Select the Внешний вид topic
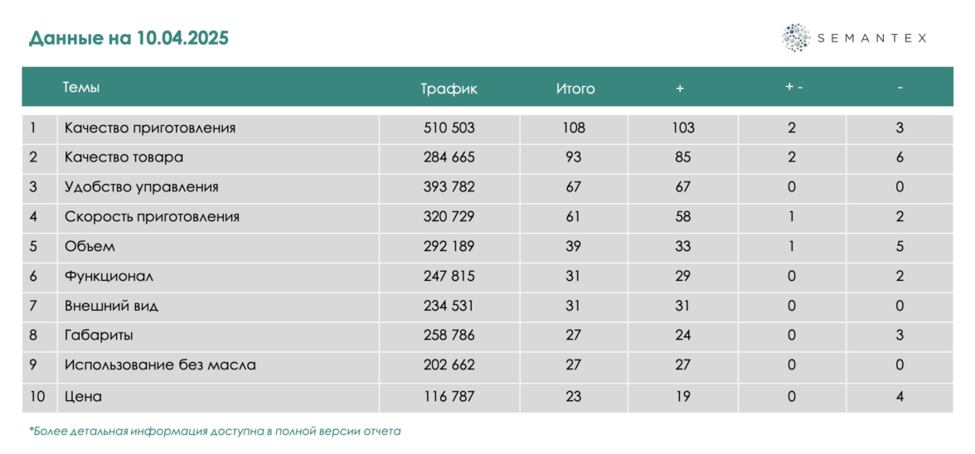The width and height of the screenshot is (975, 454). 111,307
